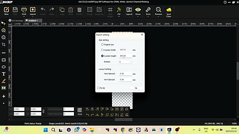
Task: Select the orange pen tool
Action: tap(4, 81)
